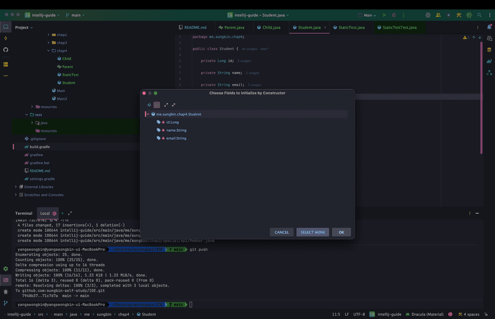The width and height of the screenshot is (495, 319).
Task: Click Collapse All icon in constructor dialog
Action: point(174,105)
